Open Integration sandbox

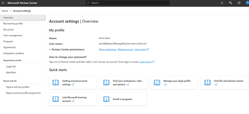pos(14,53)
